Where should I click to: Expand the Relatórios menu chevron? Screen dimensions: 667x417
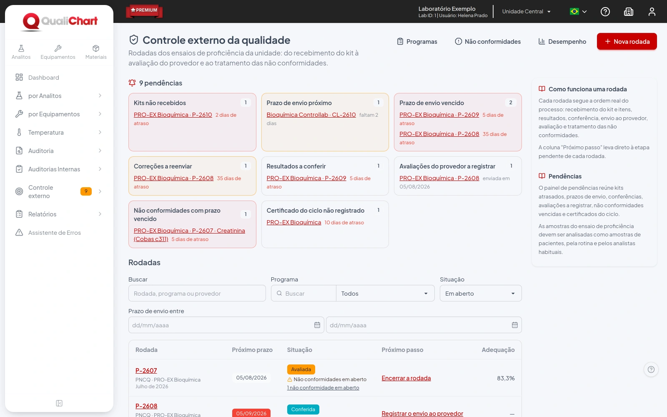tap(100, 214)
